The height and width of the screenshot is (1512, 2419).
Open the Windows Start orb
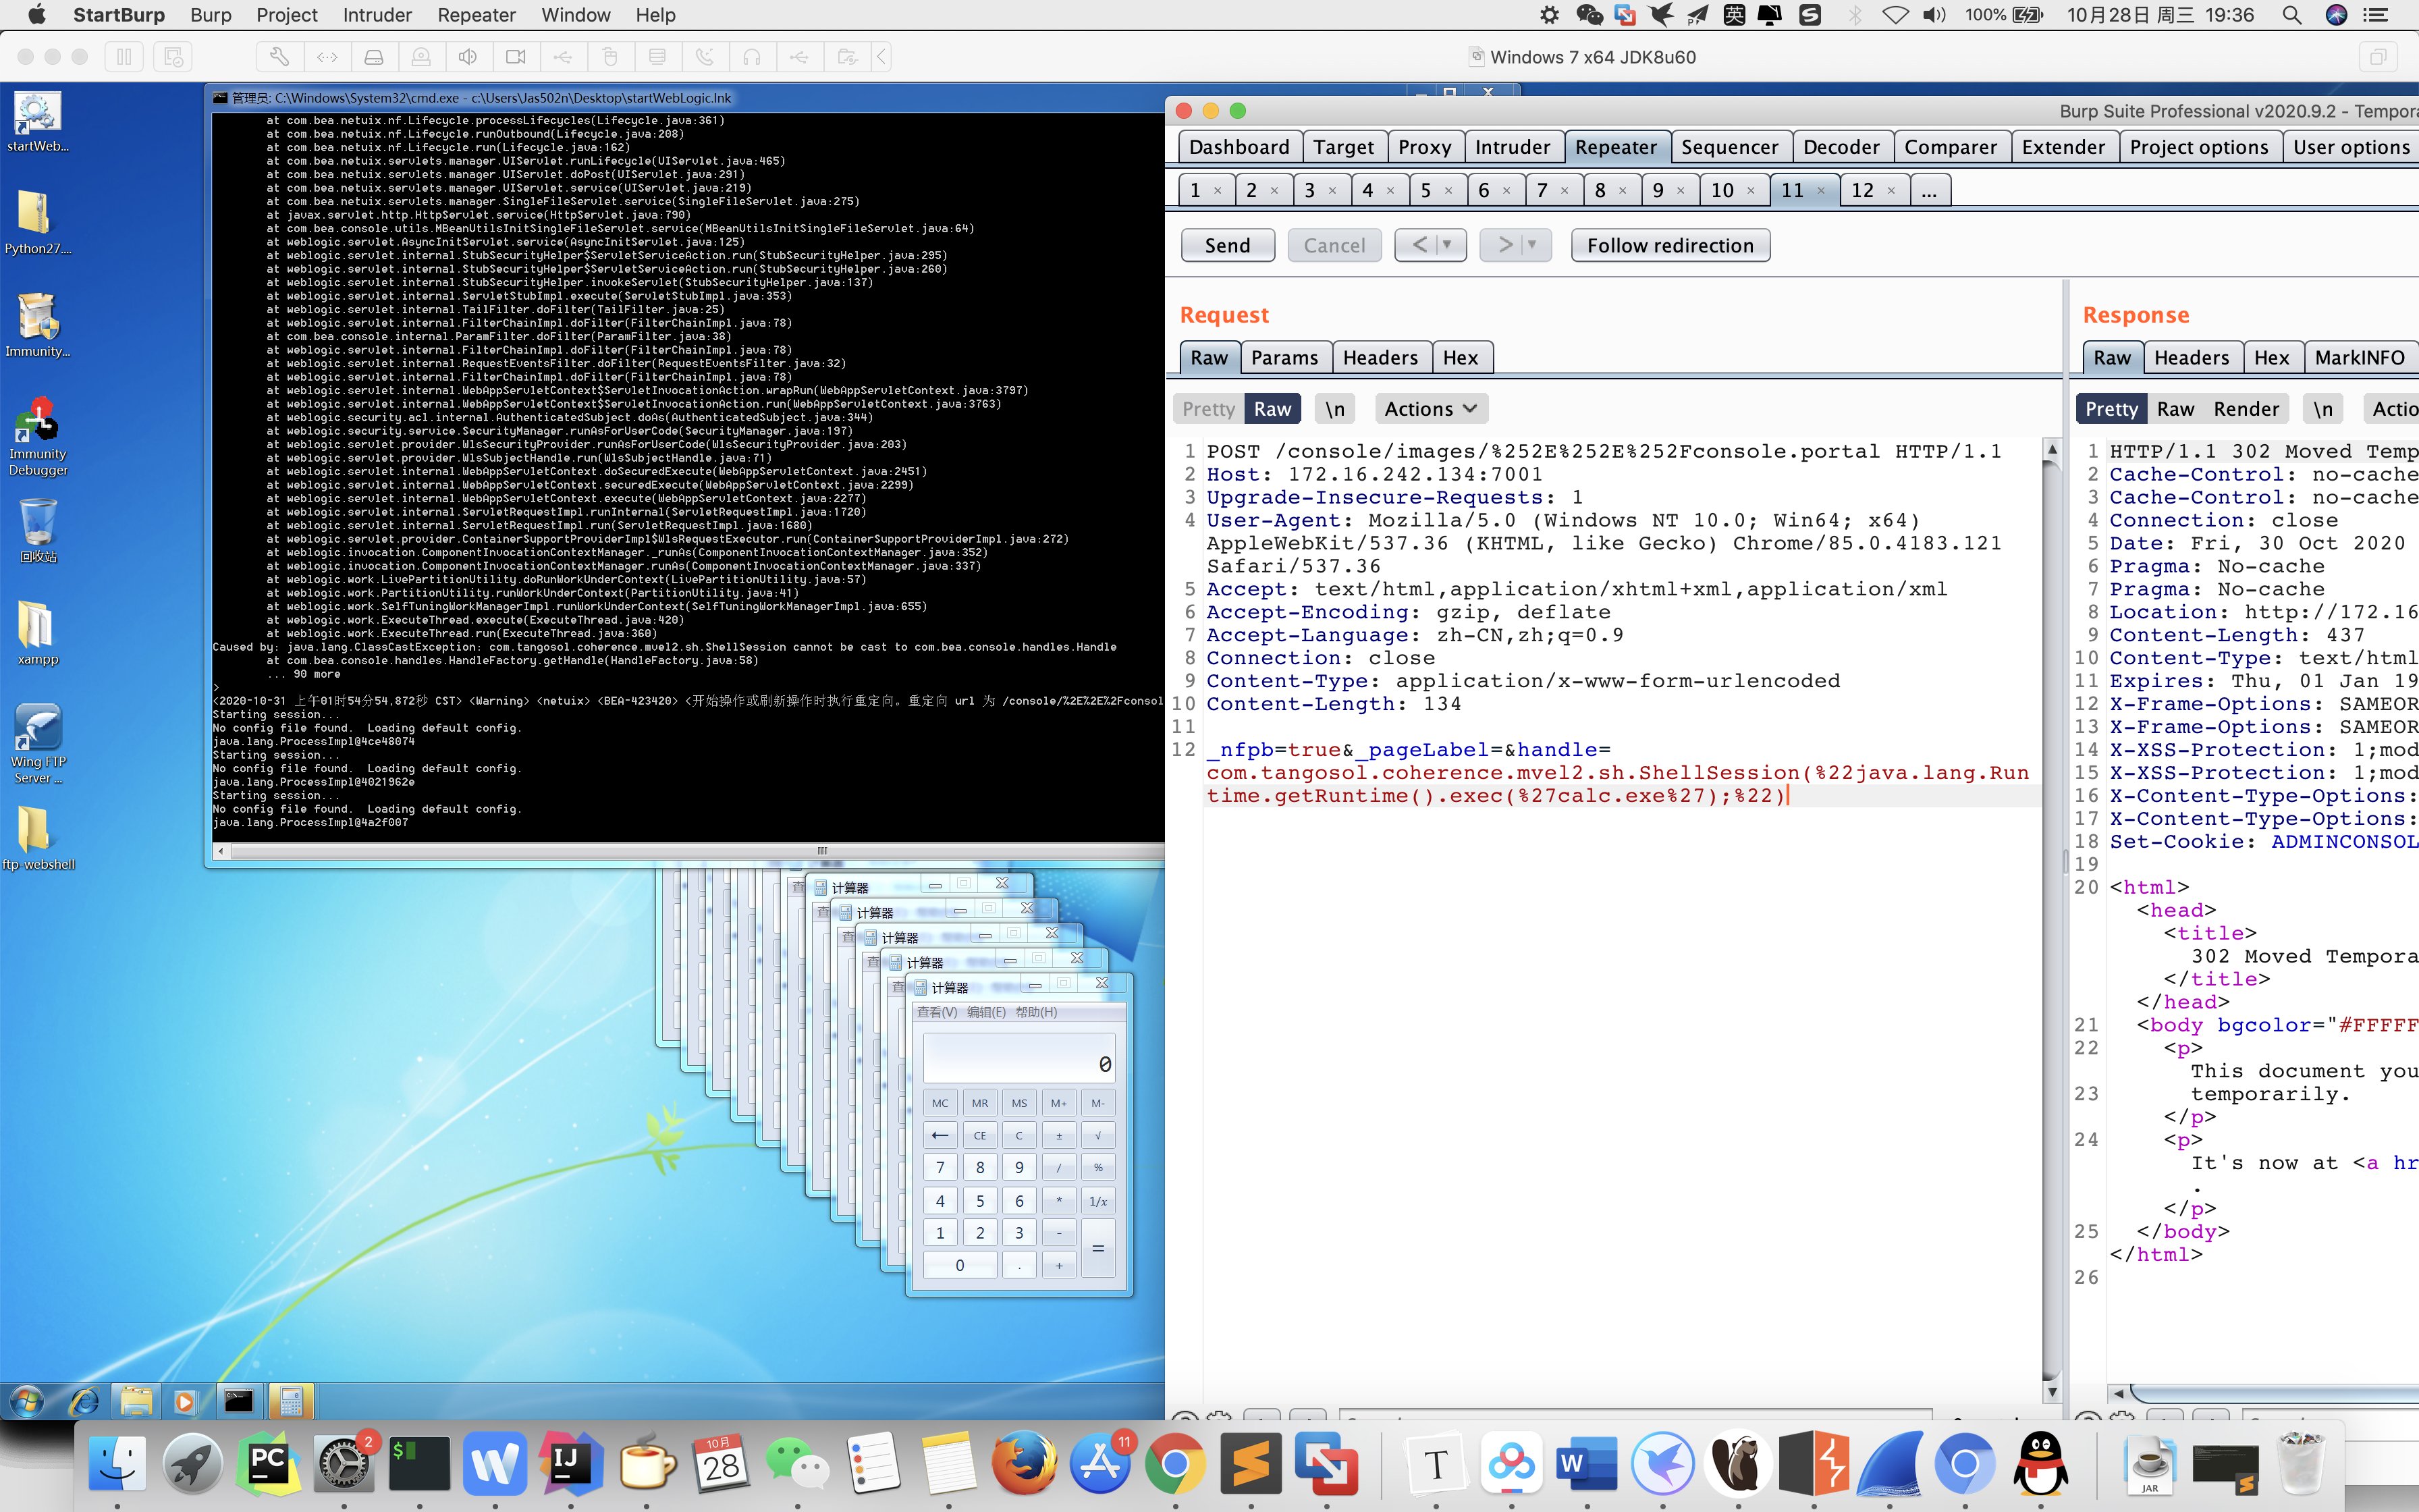click(x=27, y=1401)
